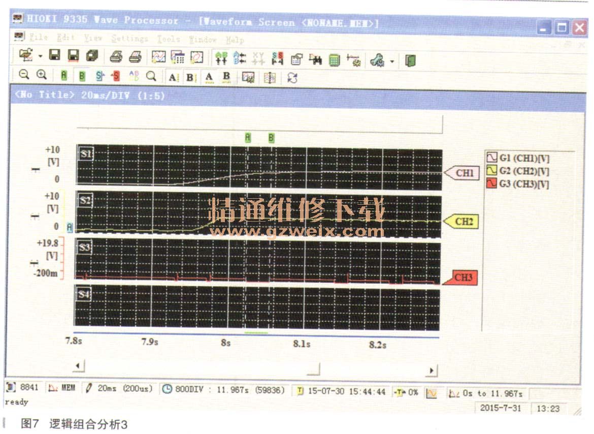Image resolution: width=594 pixels, height=434 pixels.
Task: Click the CH1 channel tag
Action: coord(462,173)
